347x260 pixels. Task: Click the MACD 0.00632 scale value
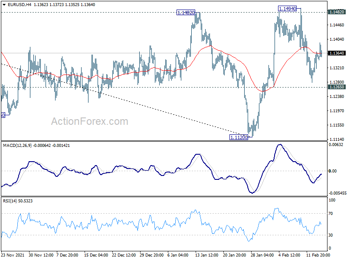(x=336, y=145)
